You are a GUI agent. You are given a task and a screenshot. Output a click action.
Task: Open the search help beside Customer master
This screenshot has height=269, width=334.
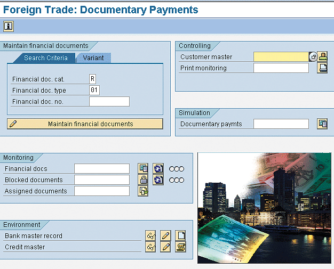[313, 57]
